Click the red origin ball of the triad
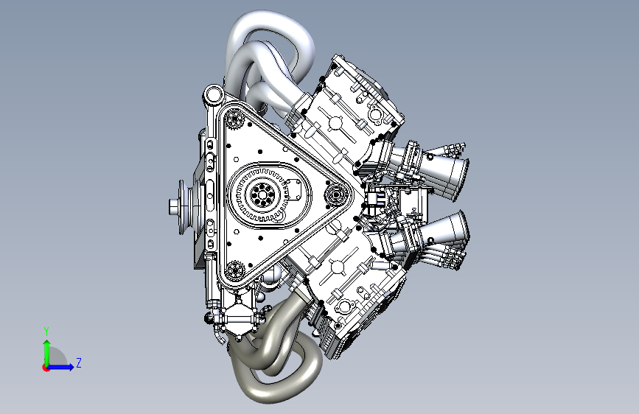639x414 pixels. coord(45,368)
